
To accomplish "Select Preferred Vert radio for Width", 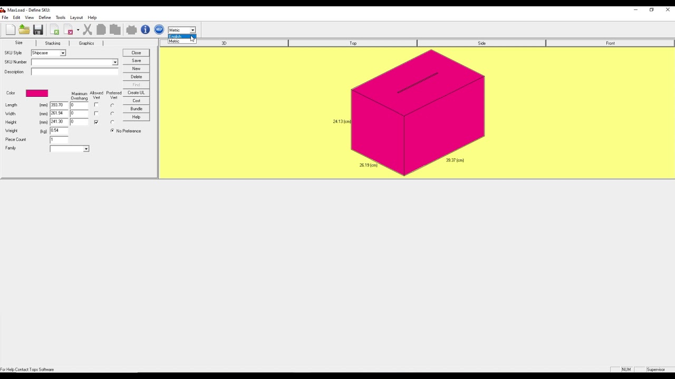I will point(112,114).
